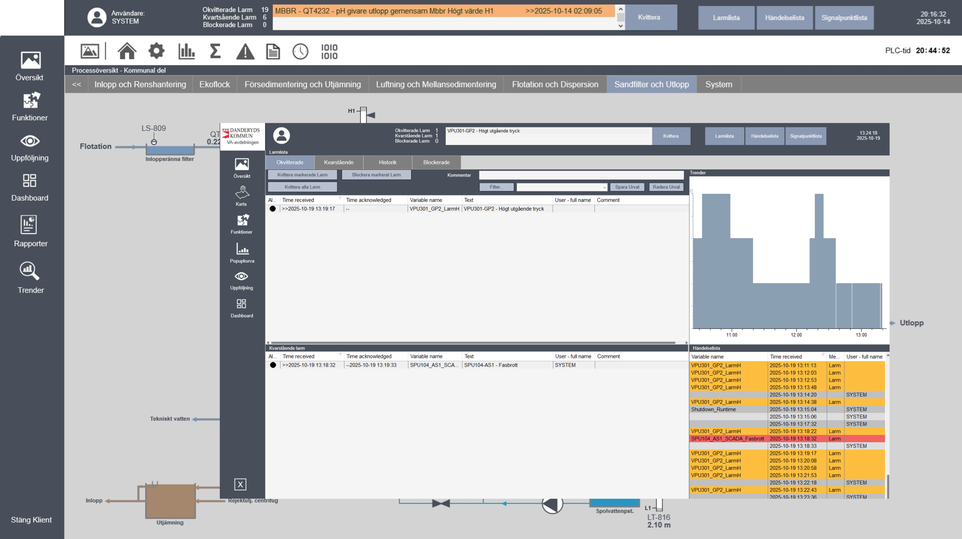Image resolution: width=962 pixels, height=539 pixels.
Task: Open the clock history icon
Action: 300,51
